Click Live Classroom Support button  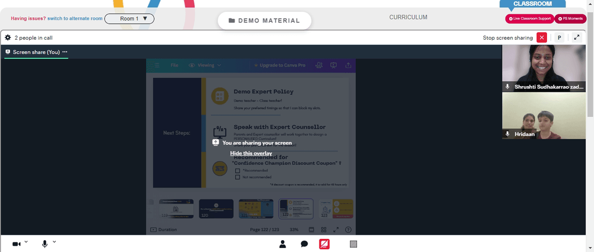[530, 18]
